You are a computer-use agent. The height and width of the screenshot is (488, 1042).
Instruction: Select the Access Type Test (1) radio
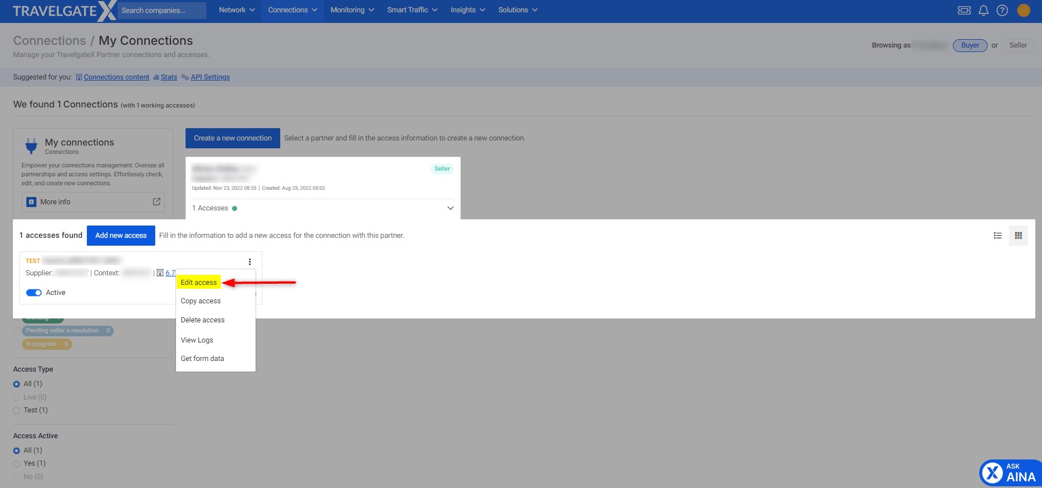click(16, 410)
